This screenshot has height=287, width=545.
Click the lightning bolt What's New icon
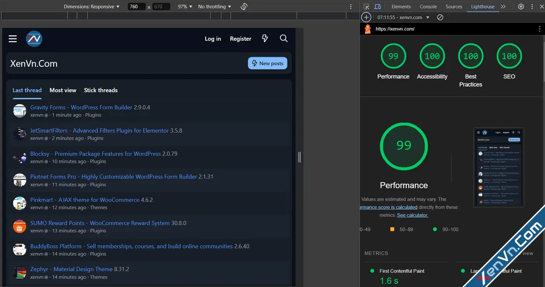pos(265,39)
